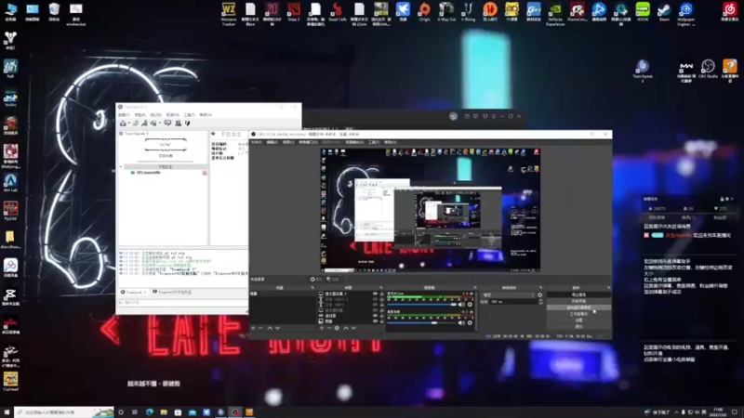Open dropdown arrow beside TeamSpeak microphone icon
Screen dimensions: 744x418
[159, 124]
